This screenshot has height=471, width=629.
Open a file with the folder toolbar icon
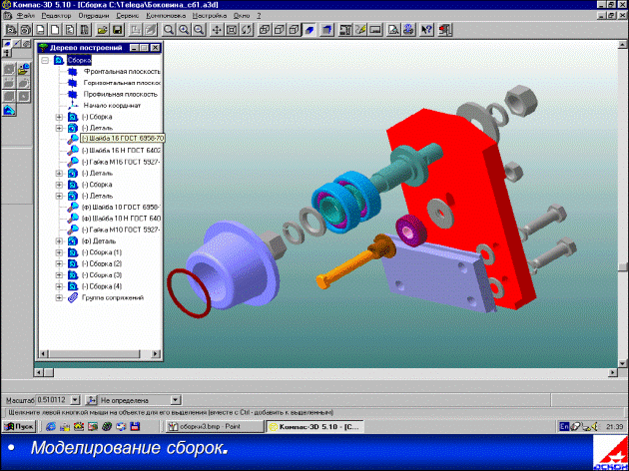click(x=102, y=30)
